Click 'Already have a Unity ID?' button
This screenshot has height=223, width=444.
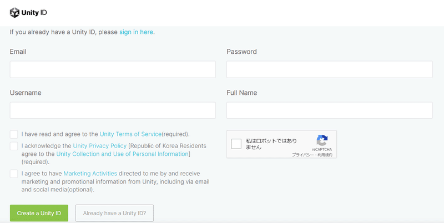tap(114, 213)
